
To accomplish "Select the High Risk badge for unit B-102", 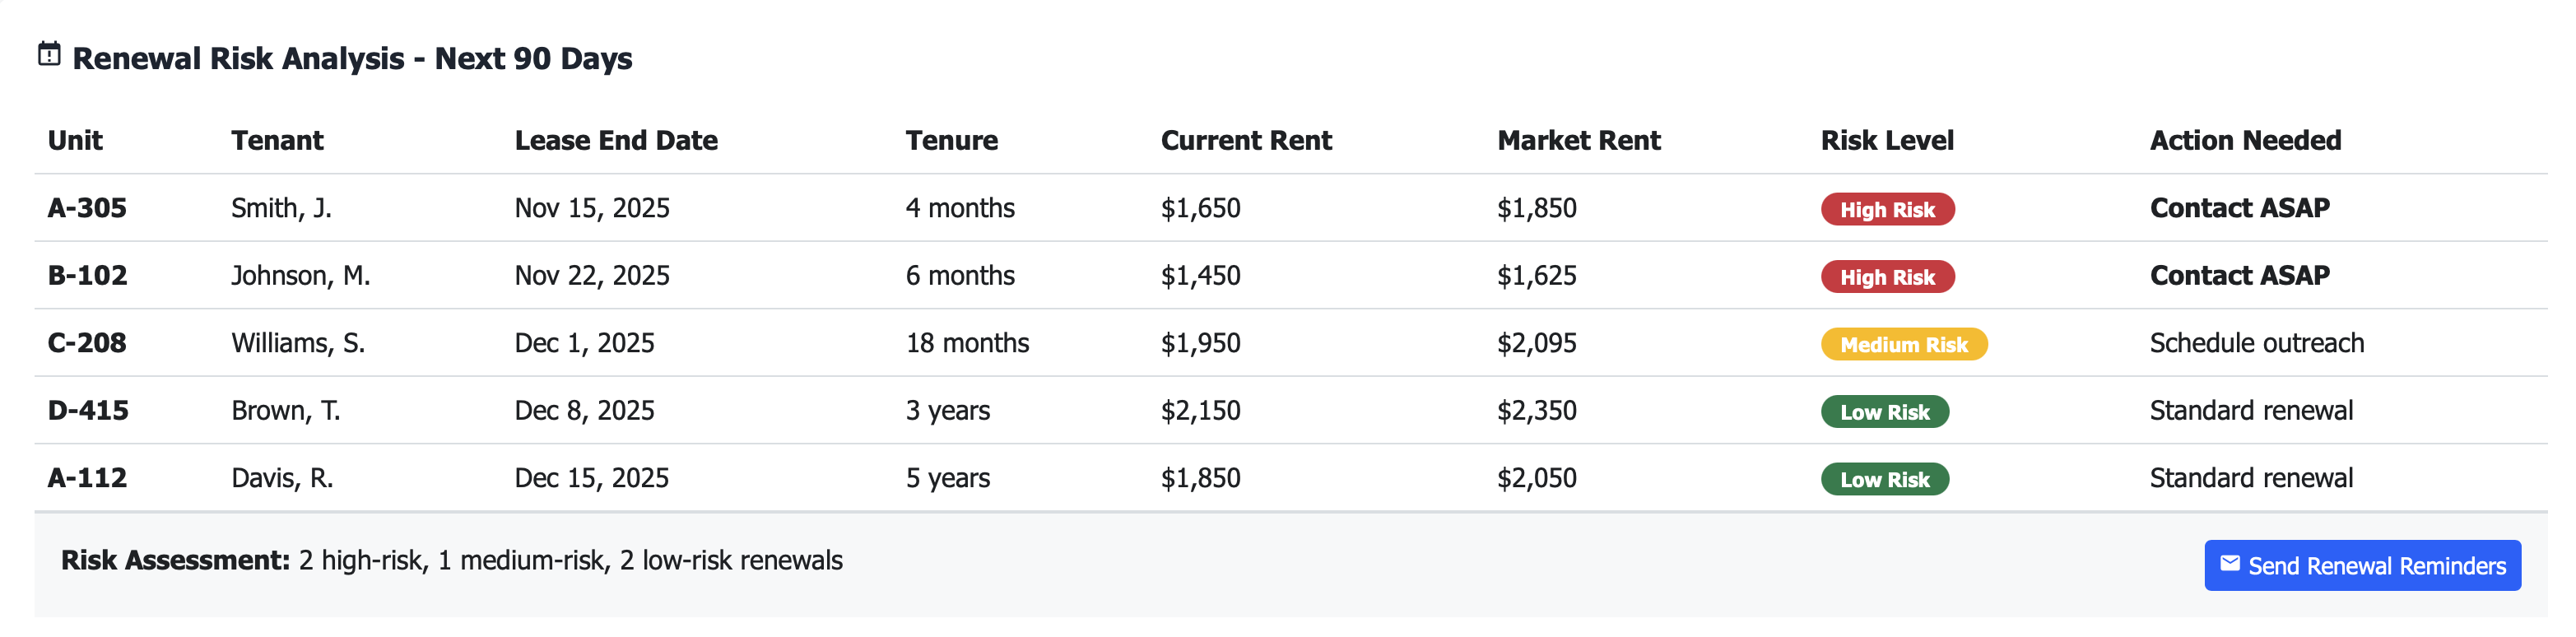I will pyautogui.click(x=1888, y=276).
